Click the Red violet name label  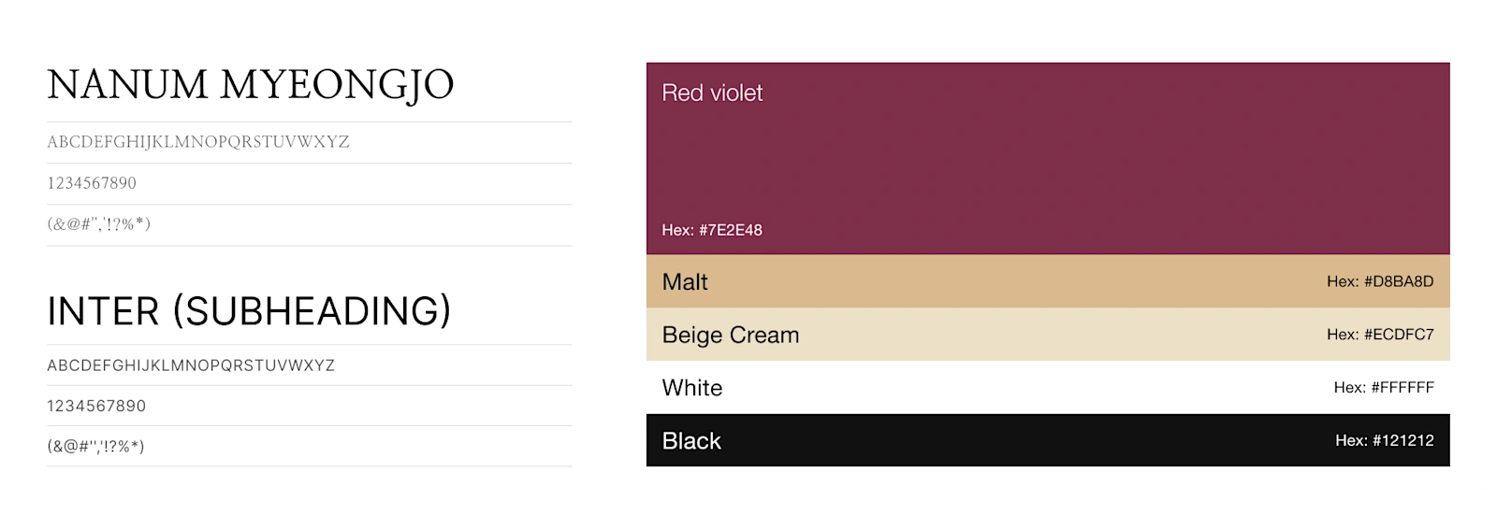coord(712,93)
